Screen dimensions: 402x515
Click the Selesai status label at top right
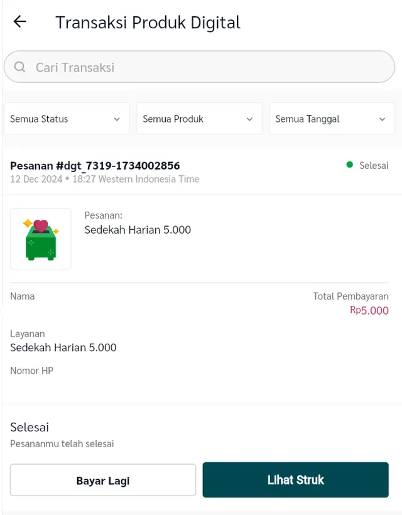374,166
